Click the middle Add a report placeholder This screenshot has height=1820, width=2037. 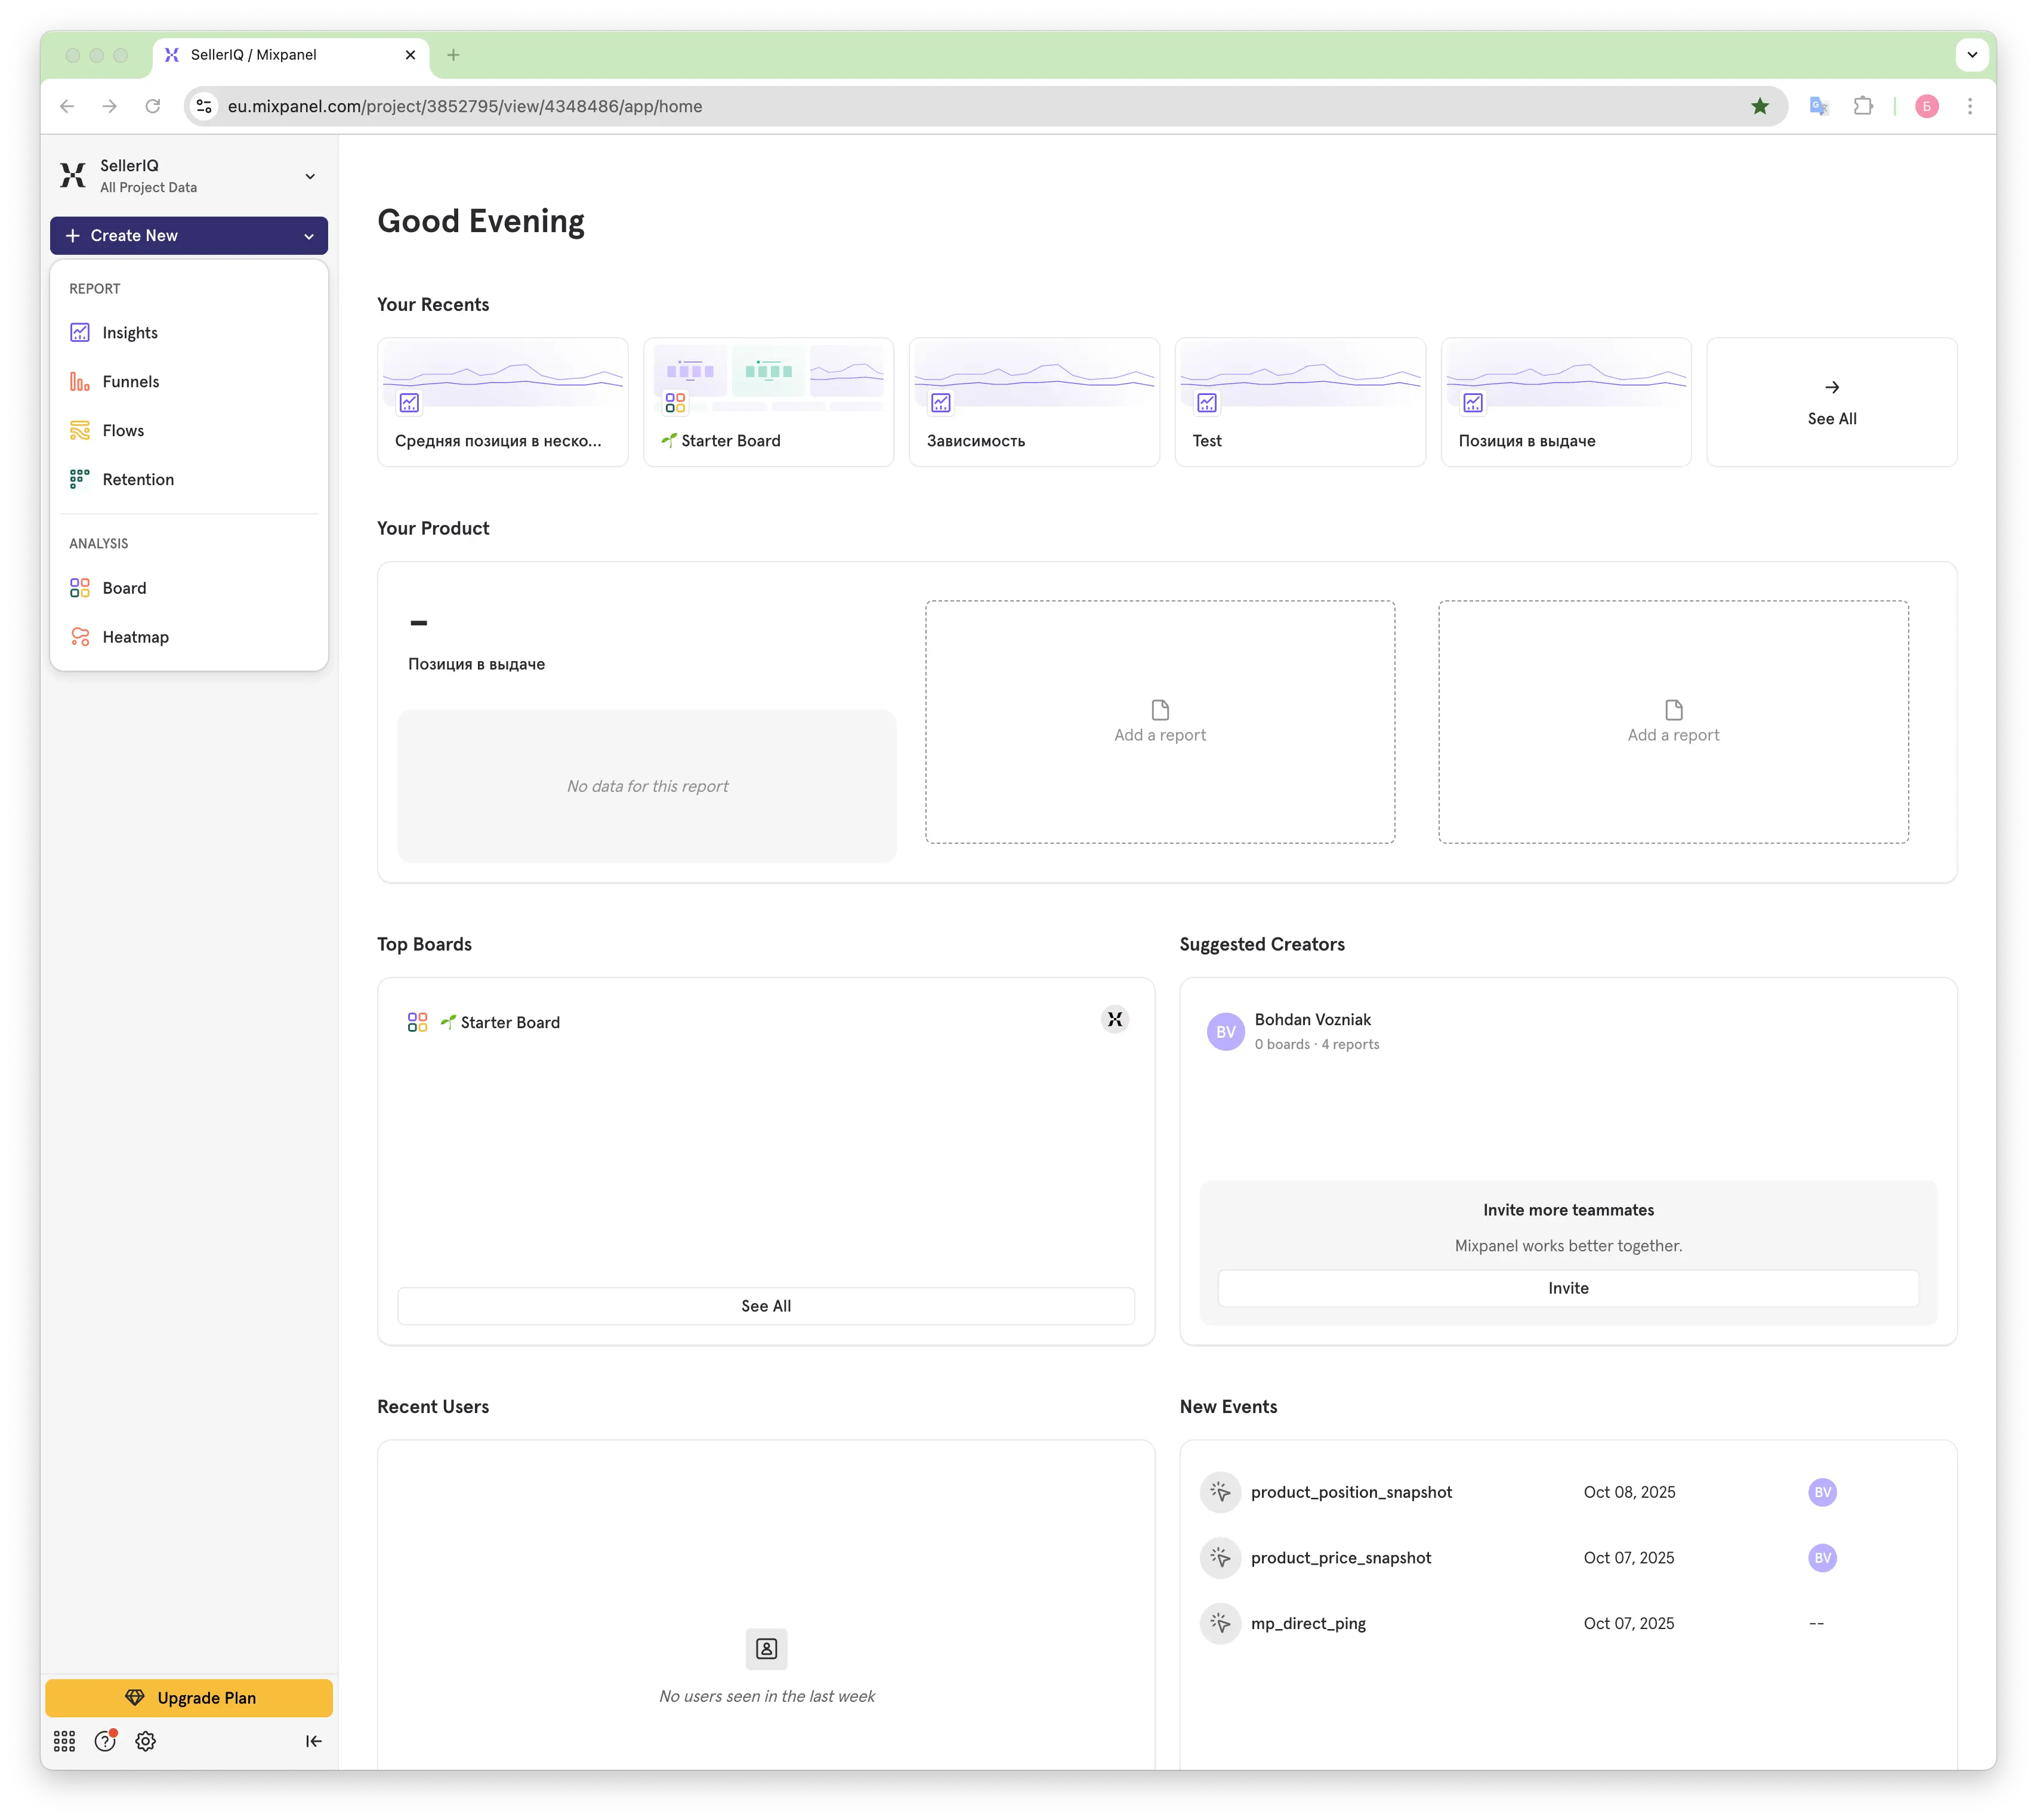(x=1160, y=722)
